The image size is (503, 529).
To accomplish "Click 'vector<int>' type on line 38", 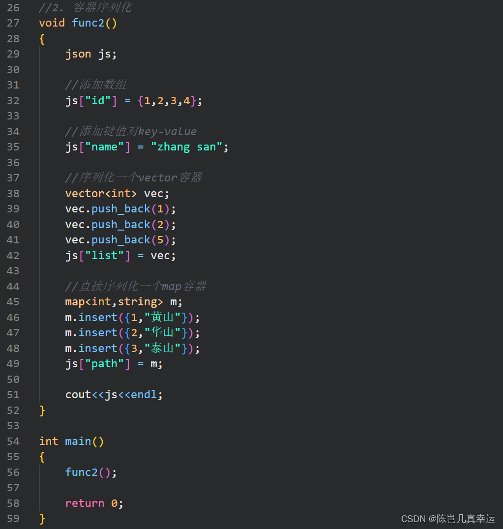I will point(101,193).
